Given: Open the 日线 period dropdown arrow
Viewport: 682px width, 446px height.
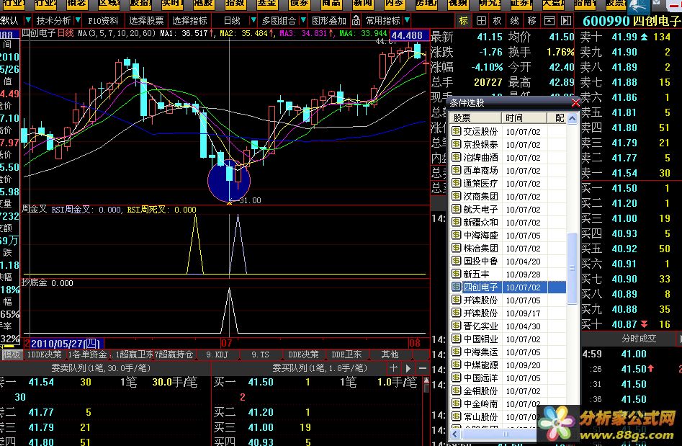Looking at the screenshot, I should (x=253, y=20).
